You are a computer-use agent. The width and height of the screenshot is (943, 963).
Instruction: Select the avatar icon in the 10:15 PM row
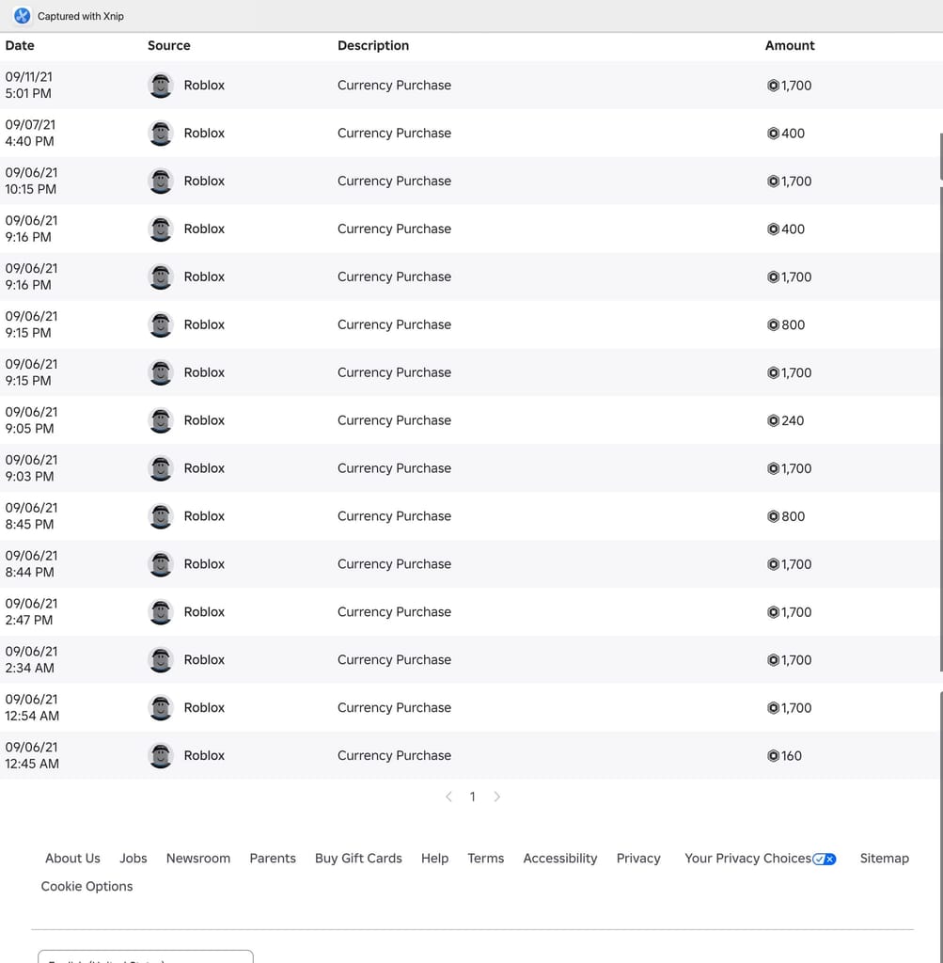click(x=161, y=182)
